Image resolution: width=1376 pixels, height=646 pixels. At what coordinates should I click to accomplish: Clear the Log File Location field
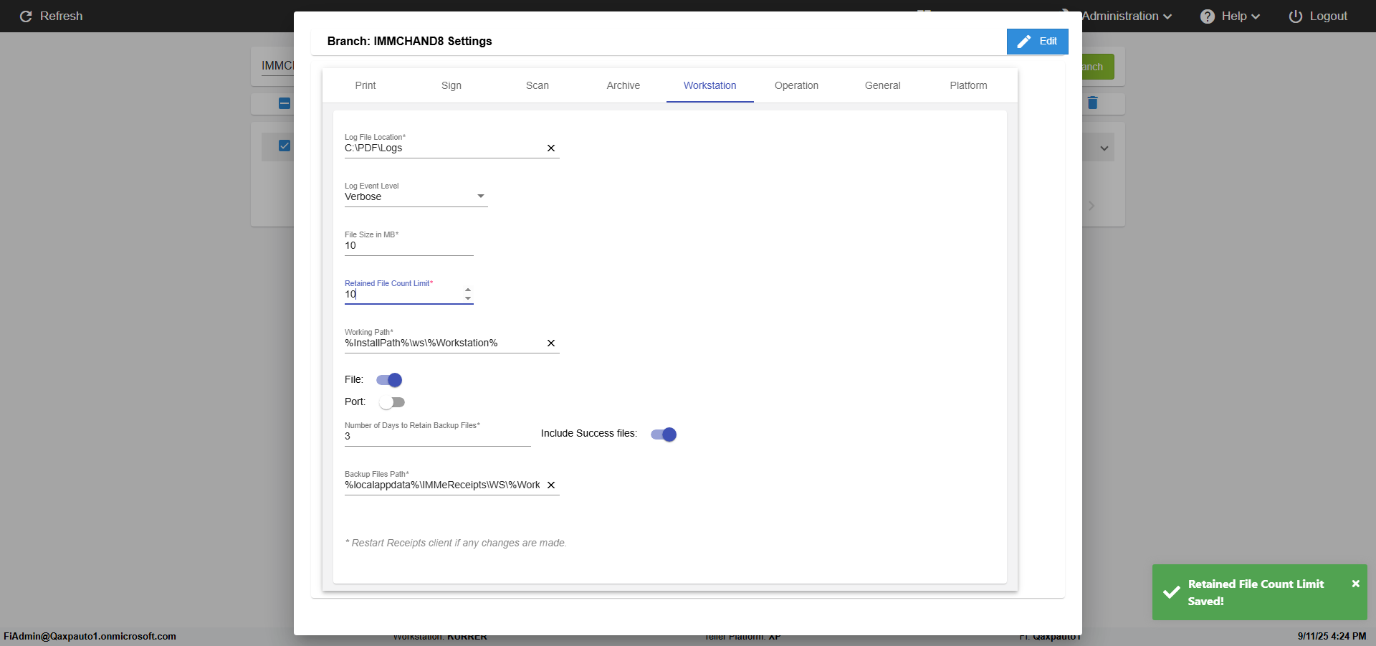point(551,148)
